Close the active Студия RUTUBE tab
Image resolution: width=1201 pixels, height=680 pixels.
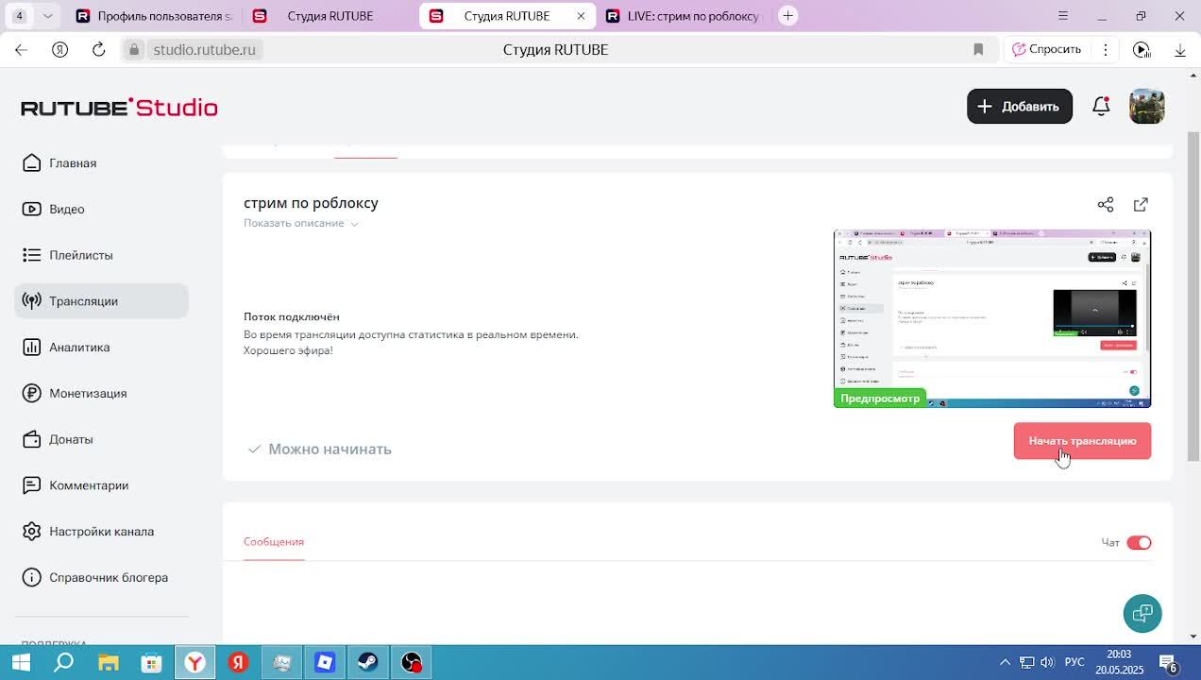tap(581, 16)
